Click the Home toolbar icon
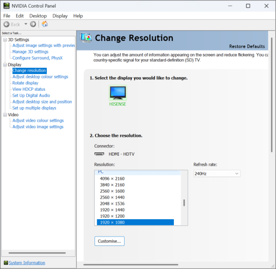The image size is (276, 269). 45,24
